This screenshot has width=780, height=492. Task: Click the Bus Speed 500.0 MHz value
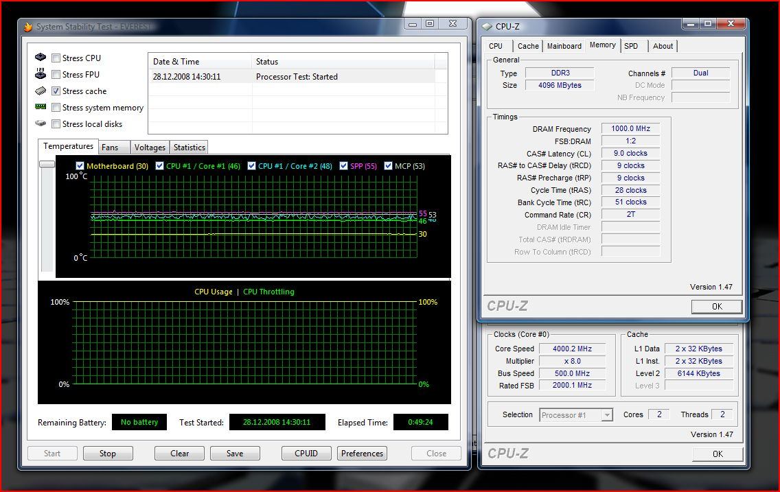(572, 373)
